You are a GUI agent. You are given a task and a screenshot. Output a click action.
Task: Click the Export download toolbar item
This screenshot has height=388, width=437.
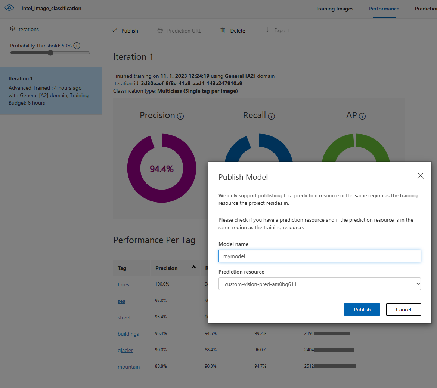click(277, 30)
